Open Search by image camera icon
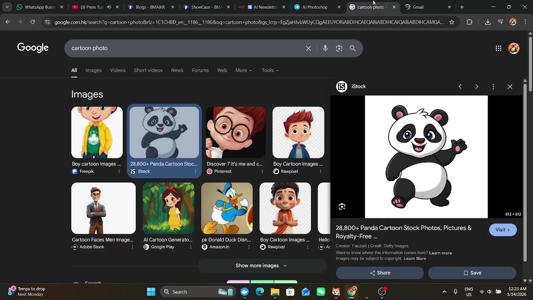Image resolution: width=533 pixels, height=300 pixels. coord(339,48)
